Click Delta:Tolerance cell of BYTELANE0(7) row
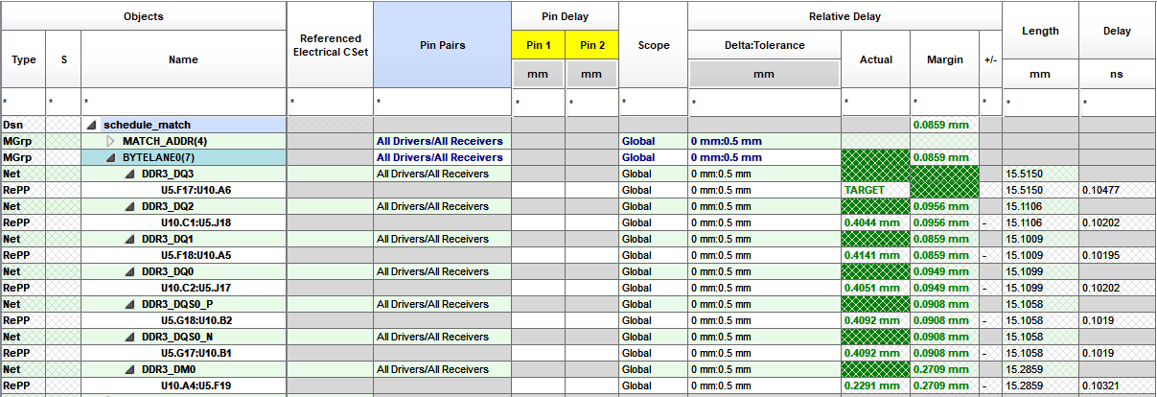 pyautogui.click(x=764, y=157)
